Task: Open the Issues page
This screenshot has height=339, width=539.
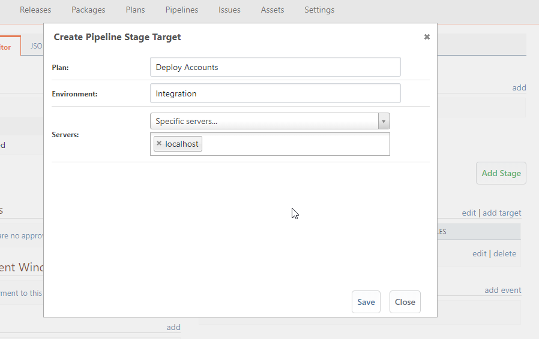Action: [x=229, y=10]
